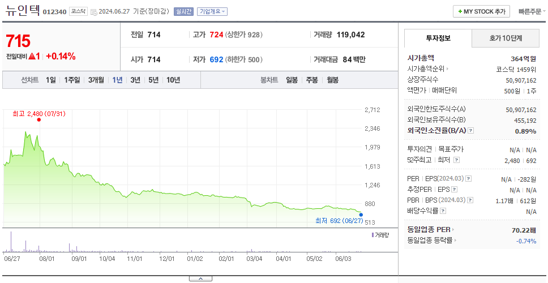
Task: Click the 투자의견 label
Action: [419, 149]
